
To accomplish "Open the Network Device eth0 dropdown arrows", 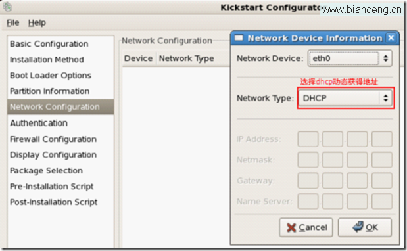I will [386, 58].
